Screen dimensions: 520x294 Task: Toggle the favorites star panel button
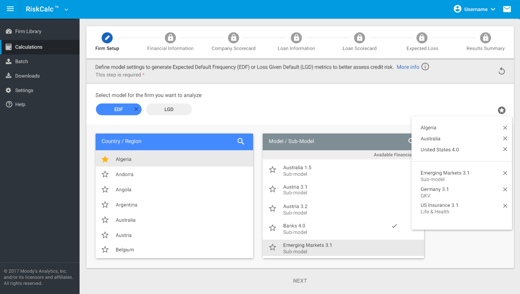502,110
